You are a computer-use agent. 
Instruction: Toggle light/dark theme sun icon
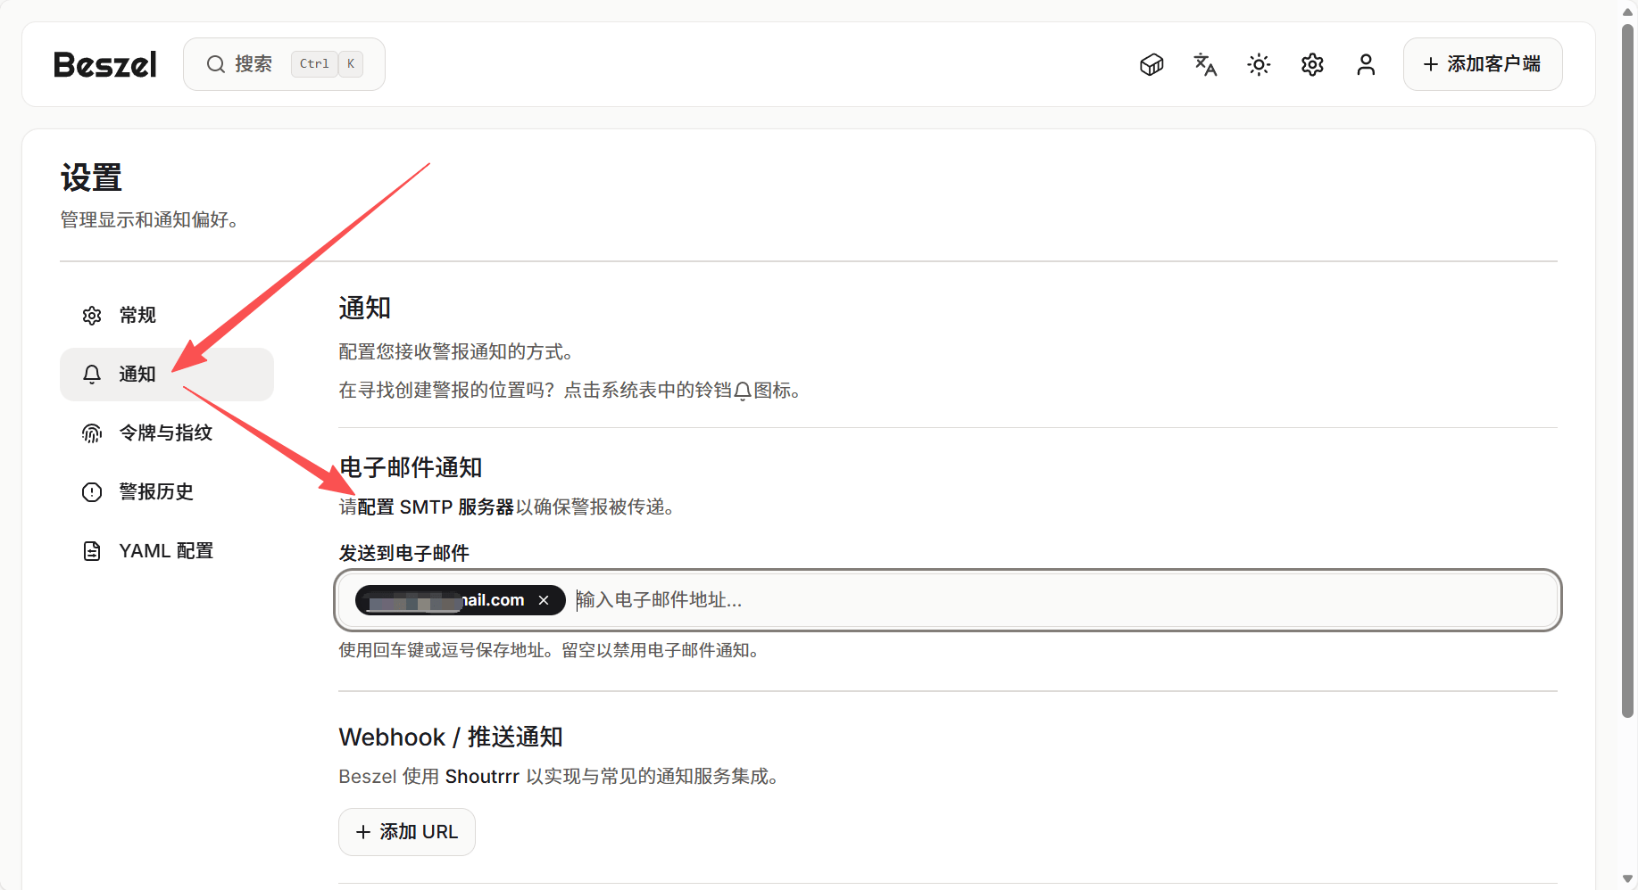pyautogui.click(x=1259, y=64)
